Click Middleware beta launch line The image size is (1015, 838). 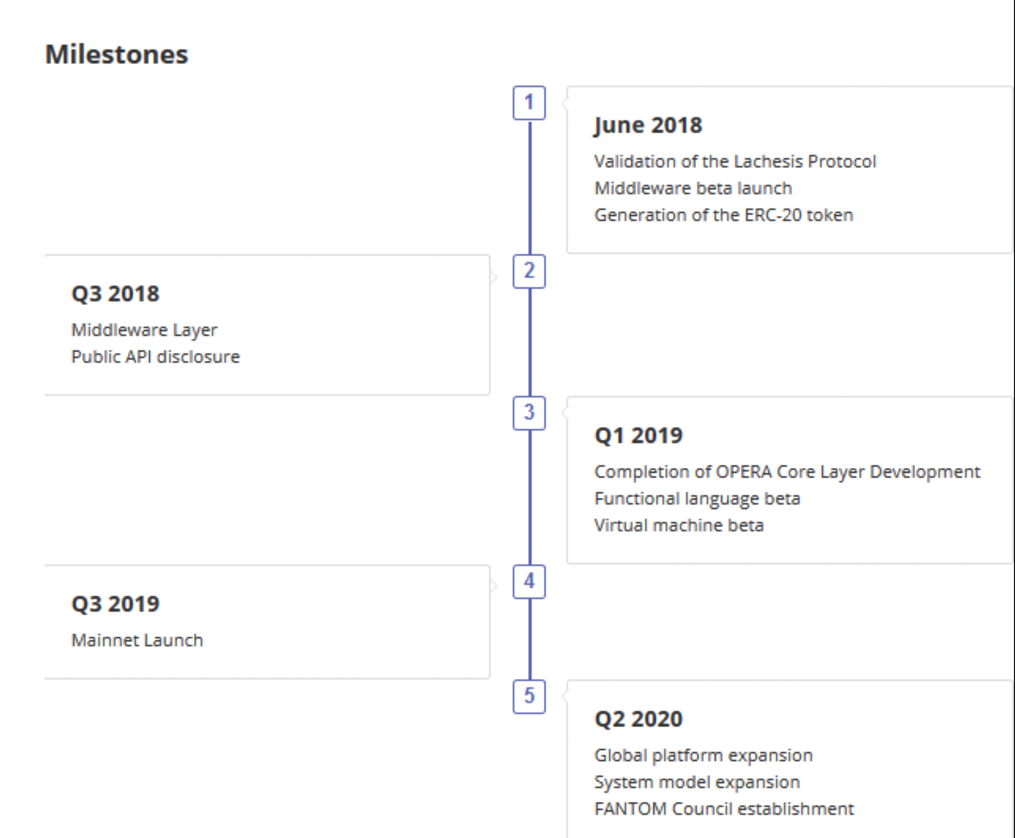tap(693, 188)
